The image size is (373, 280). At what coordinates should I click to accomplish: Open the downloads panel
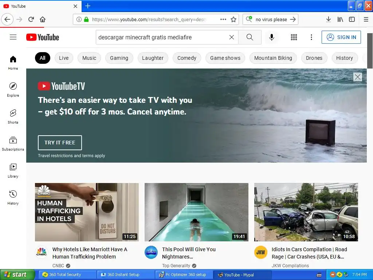329,19
